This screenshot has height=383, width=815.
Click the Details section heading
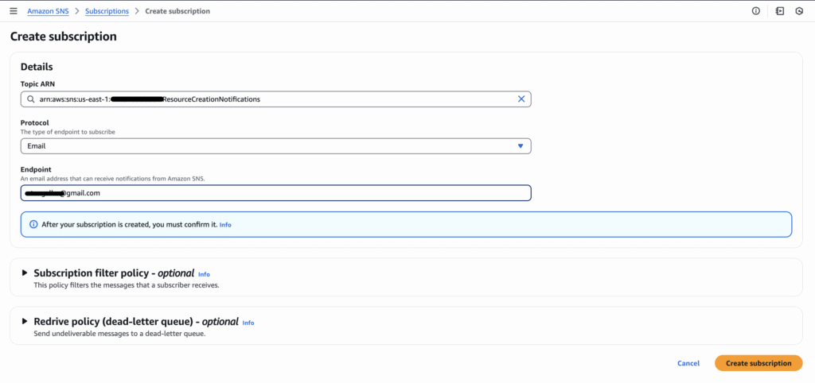pyautogui.click(x=37, y=67)
